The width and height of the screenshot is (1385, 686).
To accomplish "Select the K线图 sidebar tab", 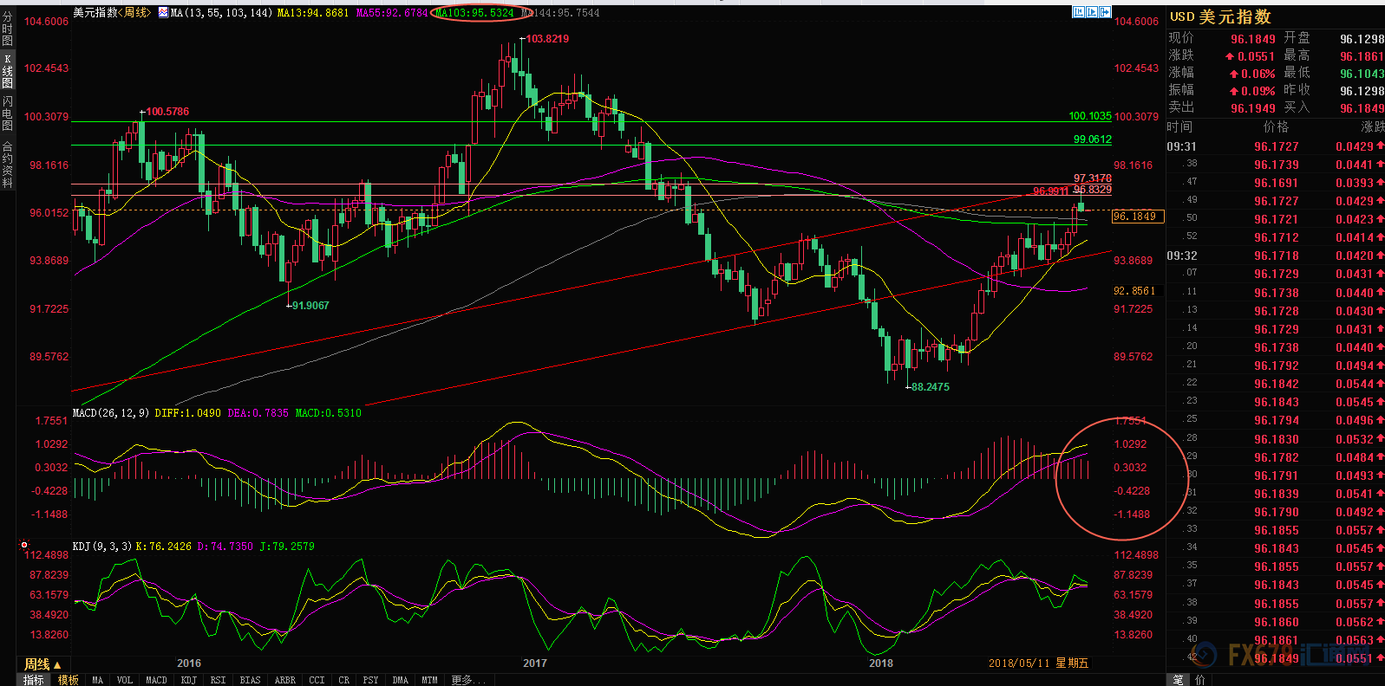I will point(8,71).
